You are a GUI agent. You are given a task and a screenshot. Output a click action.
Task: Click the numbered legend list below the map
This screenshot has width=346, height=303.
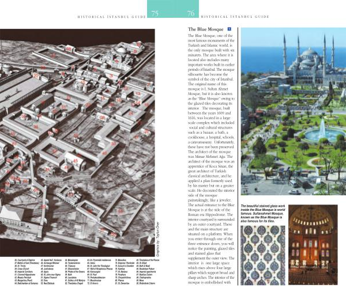(x=86, y=277)
